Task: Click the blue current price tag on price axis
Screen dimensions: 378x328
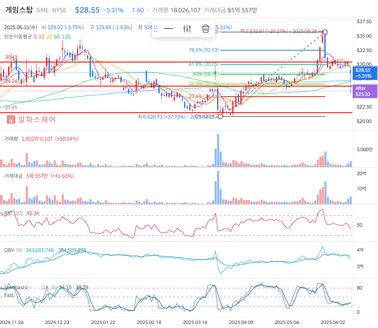Action: coord(364,73)
